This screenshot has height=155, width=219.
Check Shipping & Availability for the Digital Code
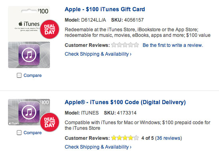tap(98, 147)
